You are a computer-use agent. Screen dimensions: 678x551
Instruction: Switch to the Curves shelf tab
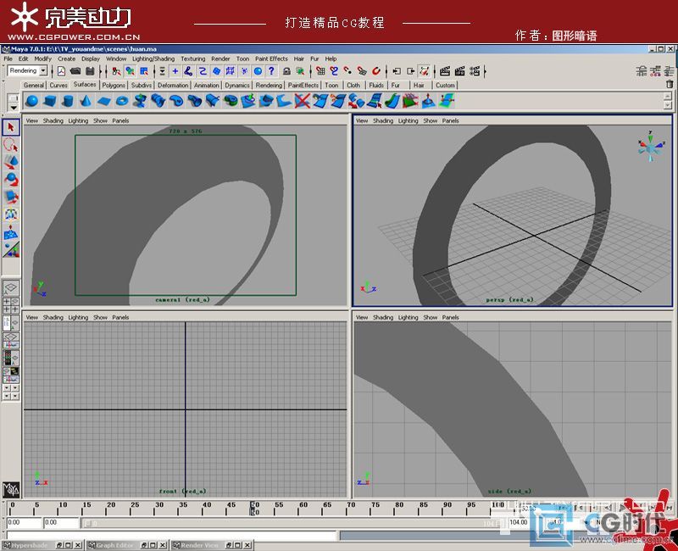58,86
